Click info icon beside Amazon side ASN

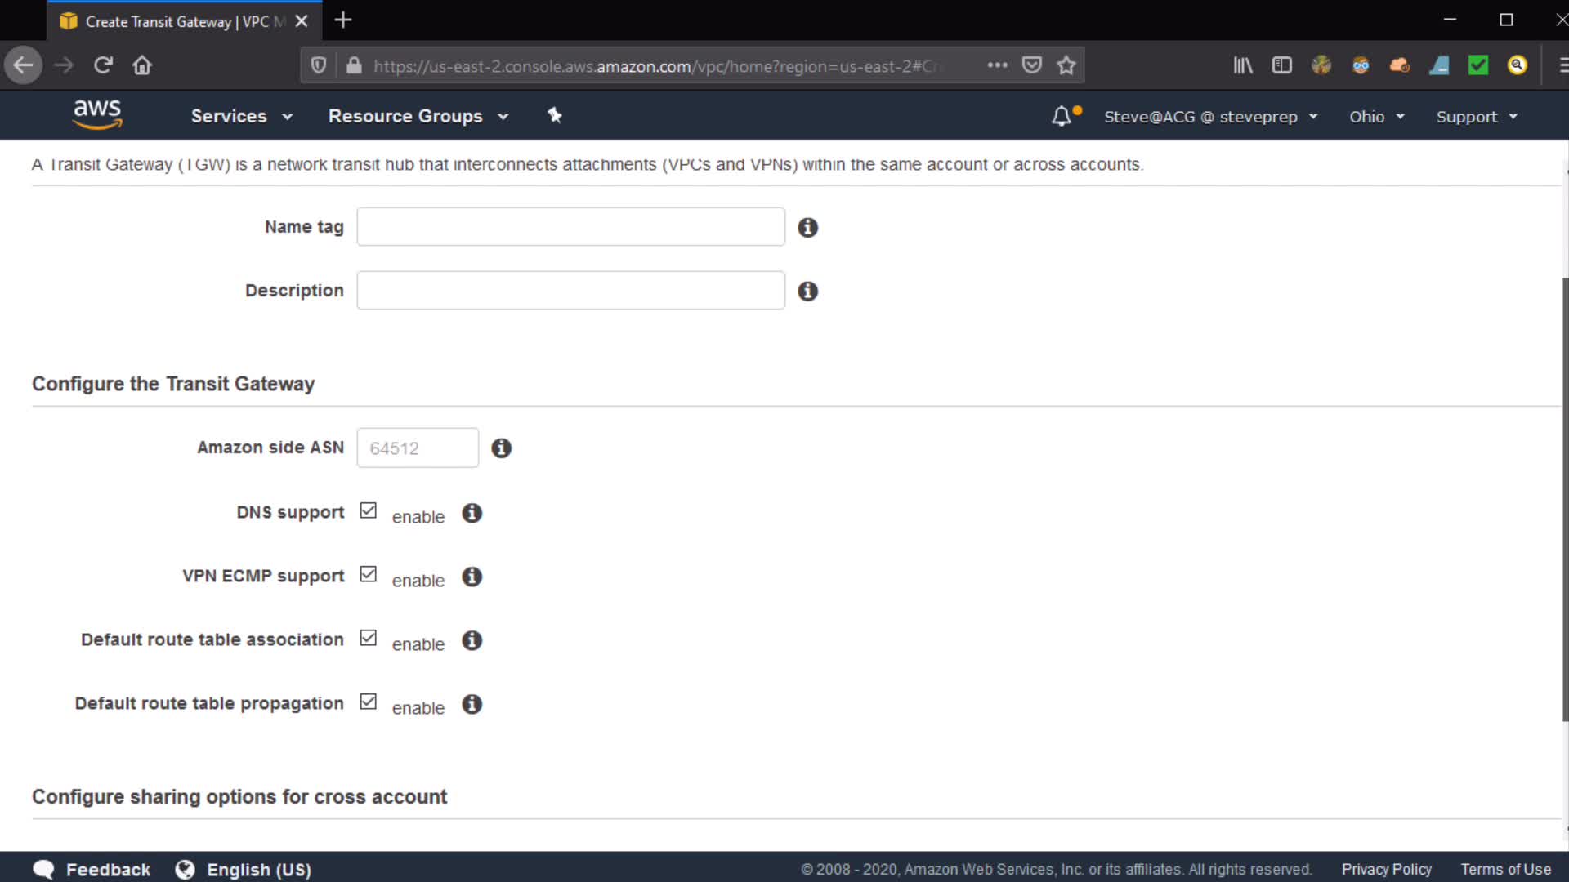(x=501, y=448)
